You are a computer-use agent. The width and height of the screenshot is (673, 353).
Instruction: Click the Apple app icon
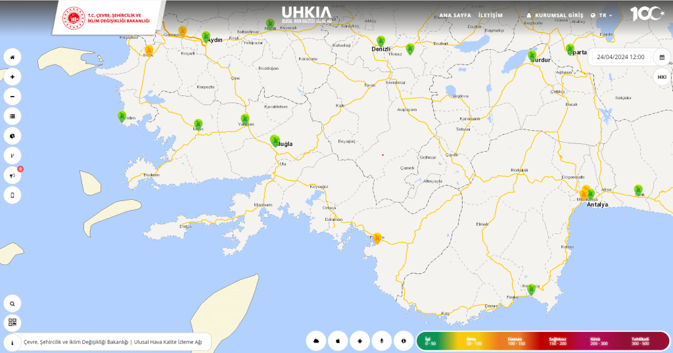[x=338, y=341]
